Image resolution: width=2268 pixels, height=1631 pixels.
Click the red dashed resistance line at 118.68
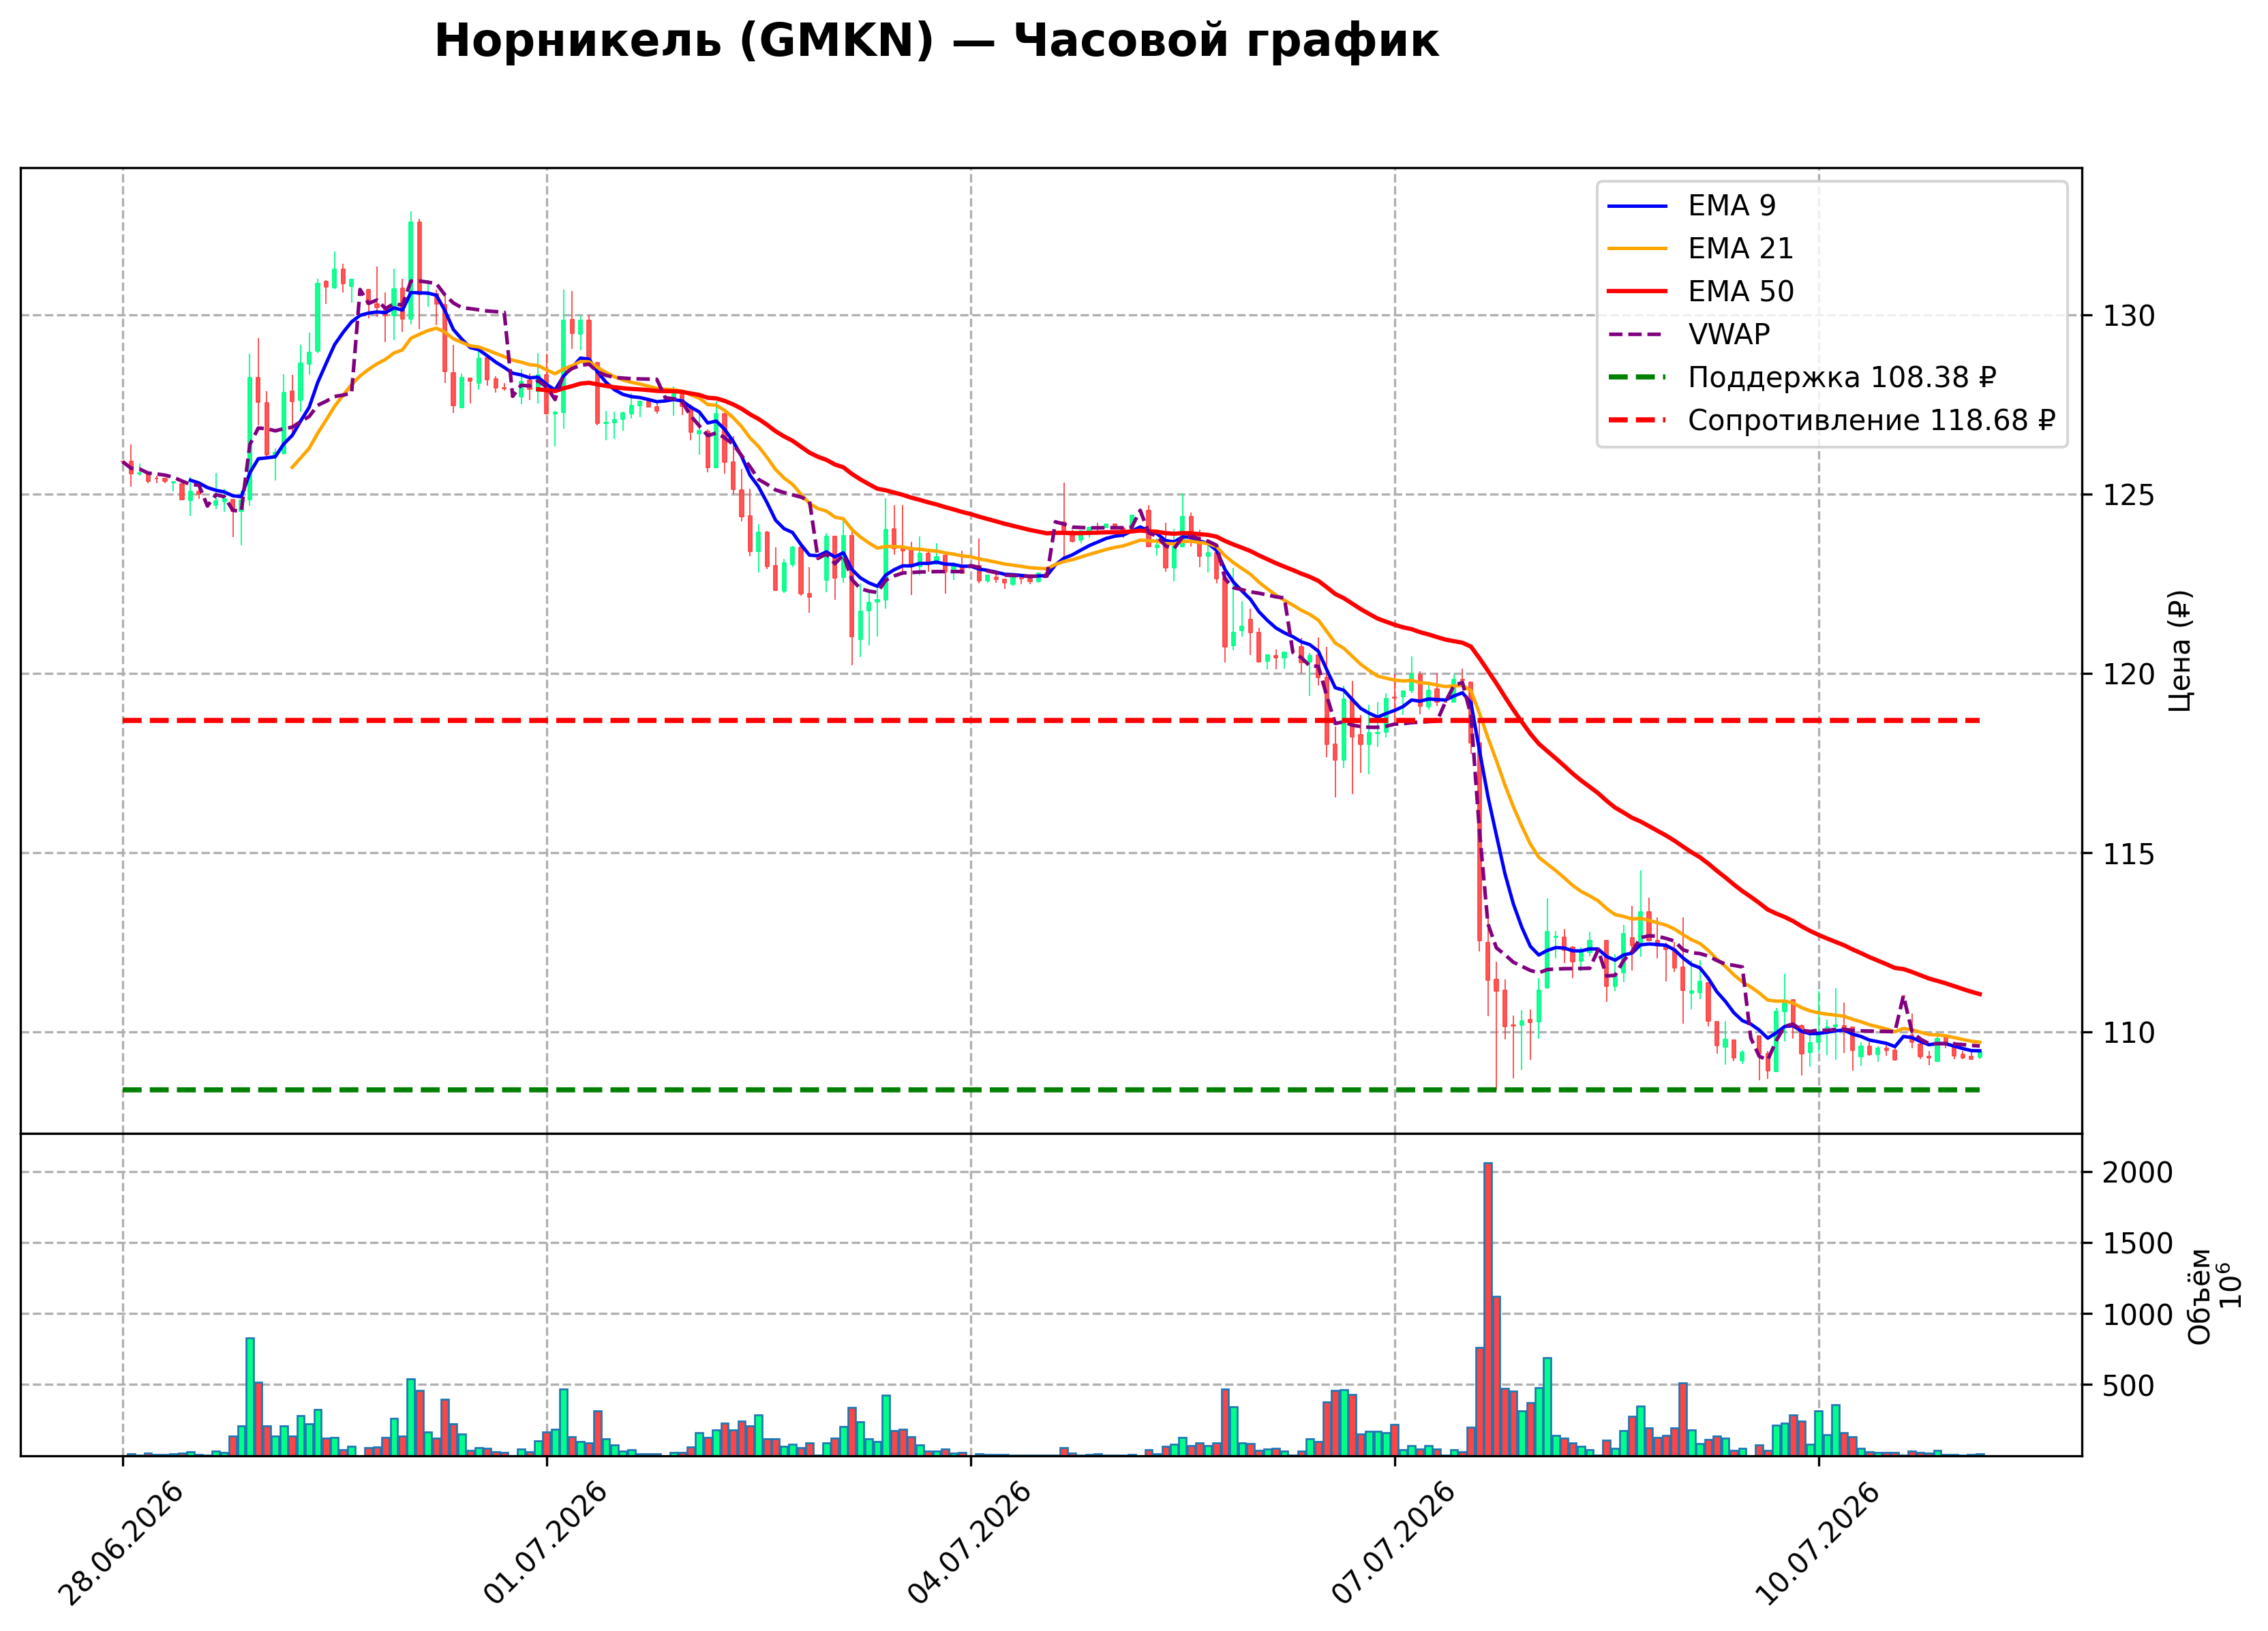[1051, 720]
